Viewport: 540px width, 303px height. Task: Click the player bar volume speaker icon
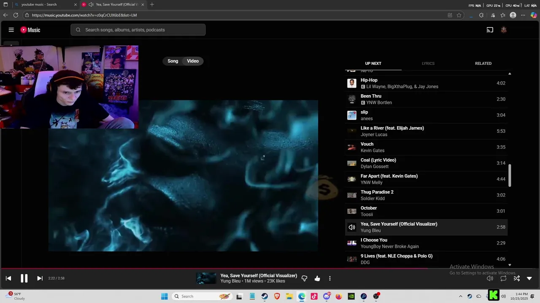click(x=490, y=278)
